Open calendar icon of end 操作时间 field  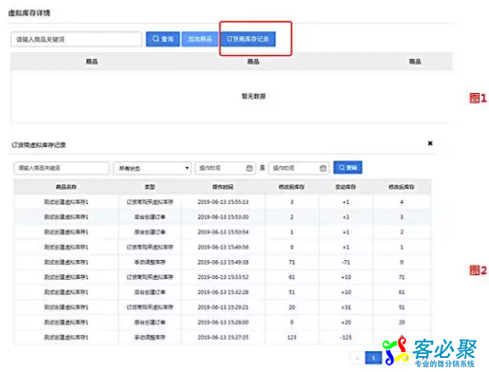(323, 168)
